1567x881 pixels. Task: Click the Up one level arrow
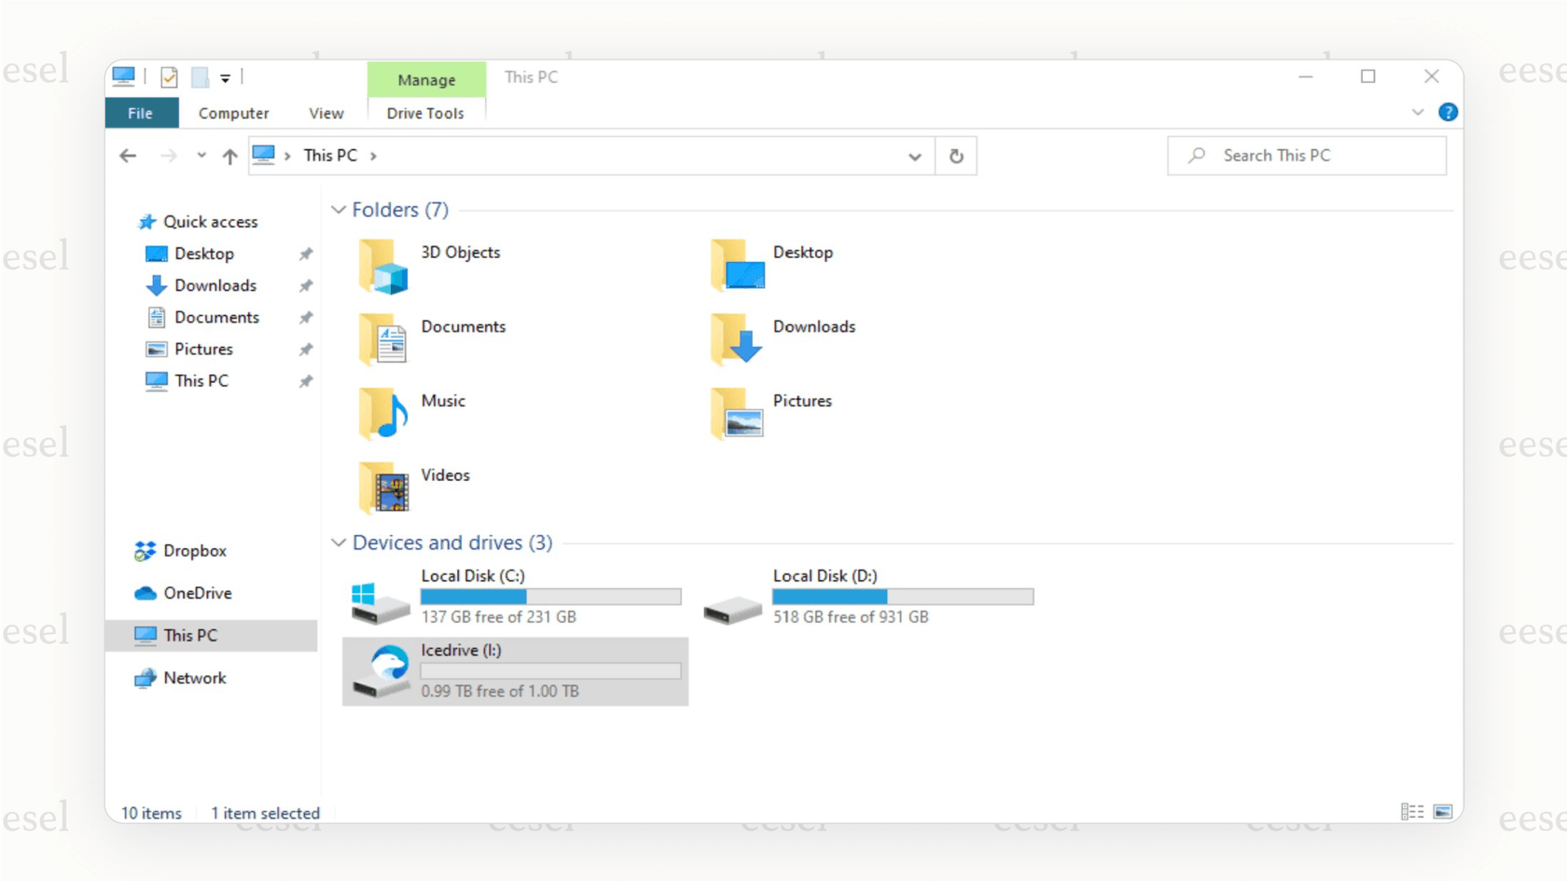[229, 156]
